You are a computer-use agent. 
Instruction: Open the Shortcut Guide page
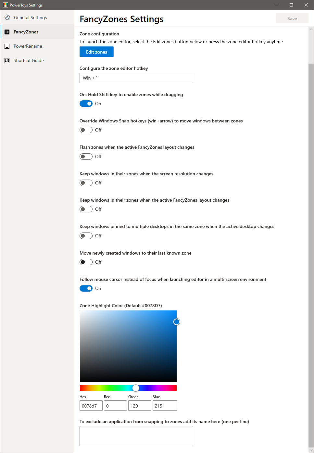29,60
